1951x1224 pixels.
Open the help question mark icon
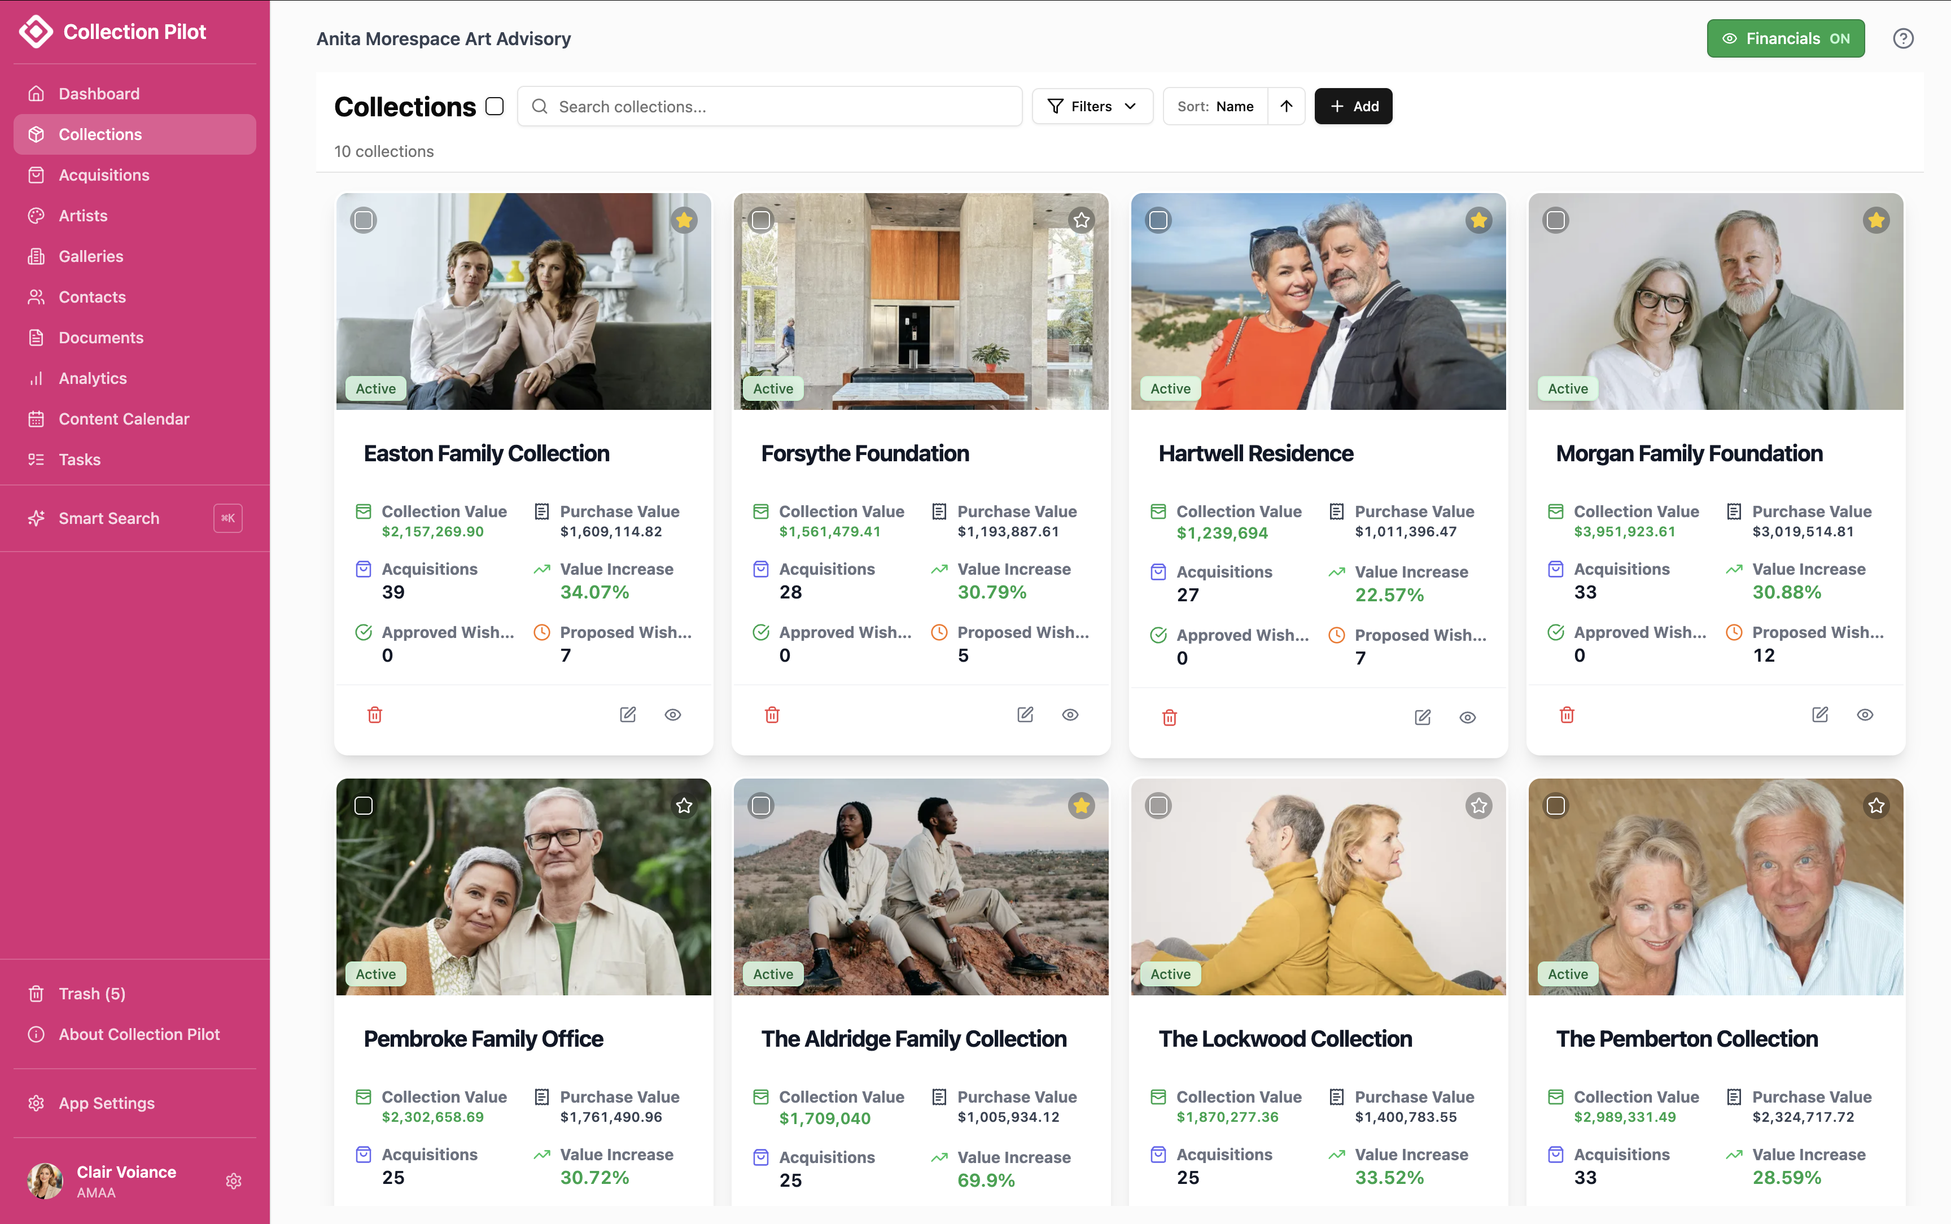click(x=1903, y=39)
